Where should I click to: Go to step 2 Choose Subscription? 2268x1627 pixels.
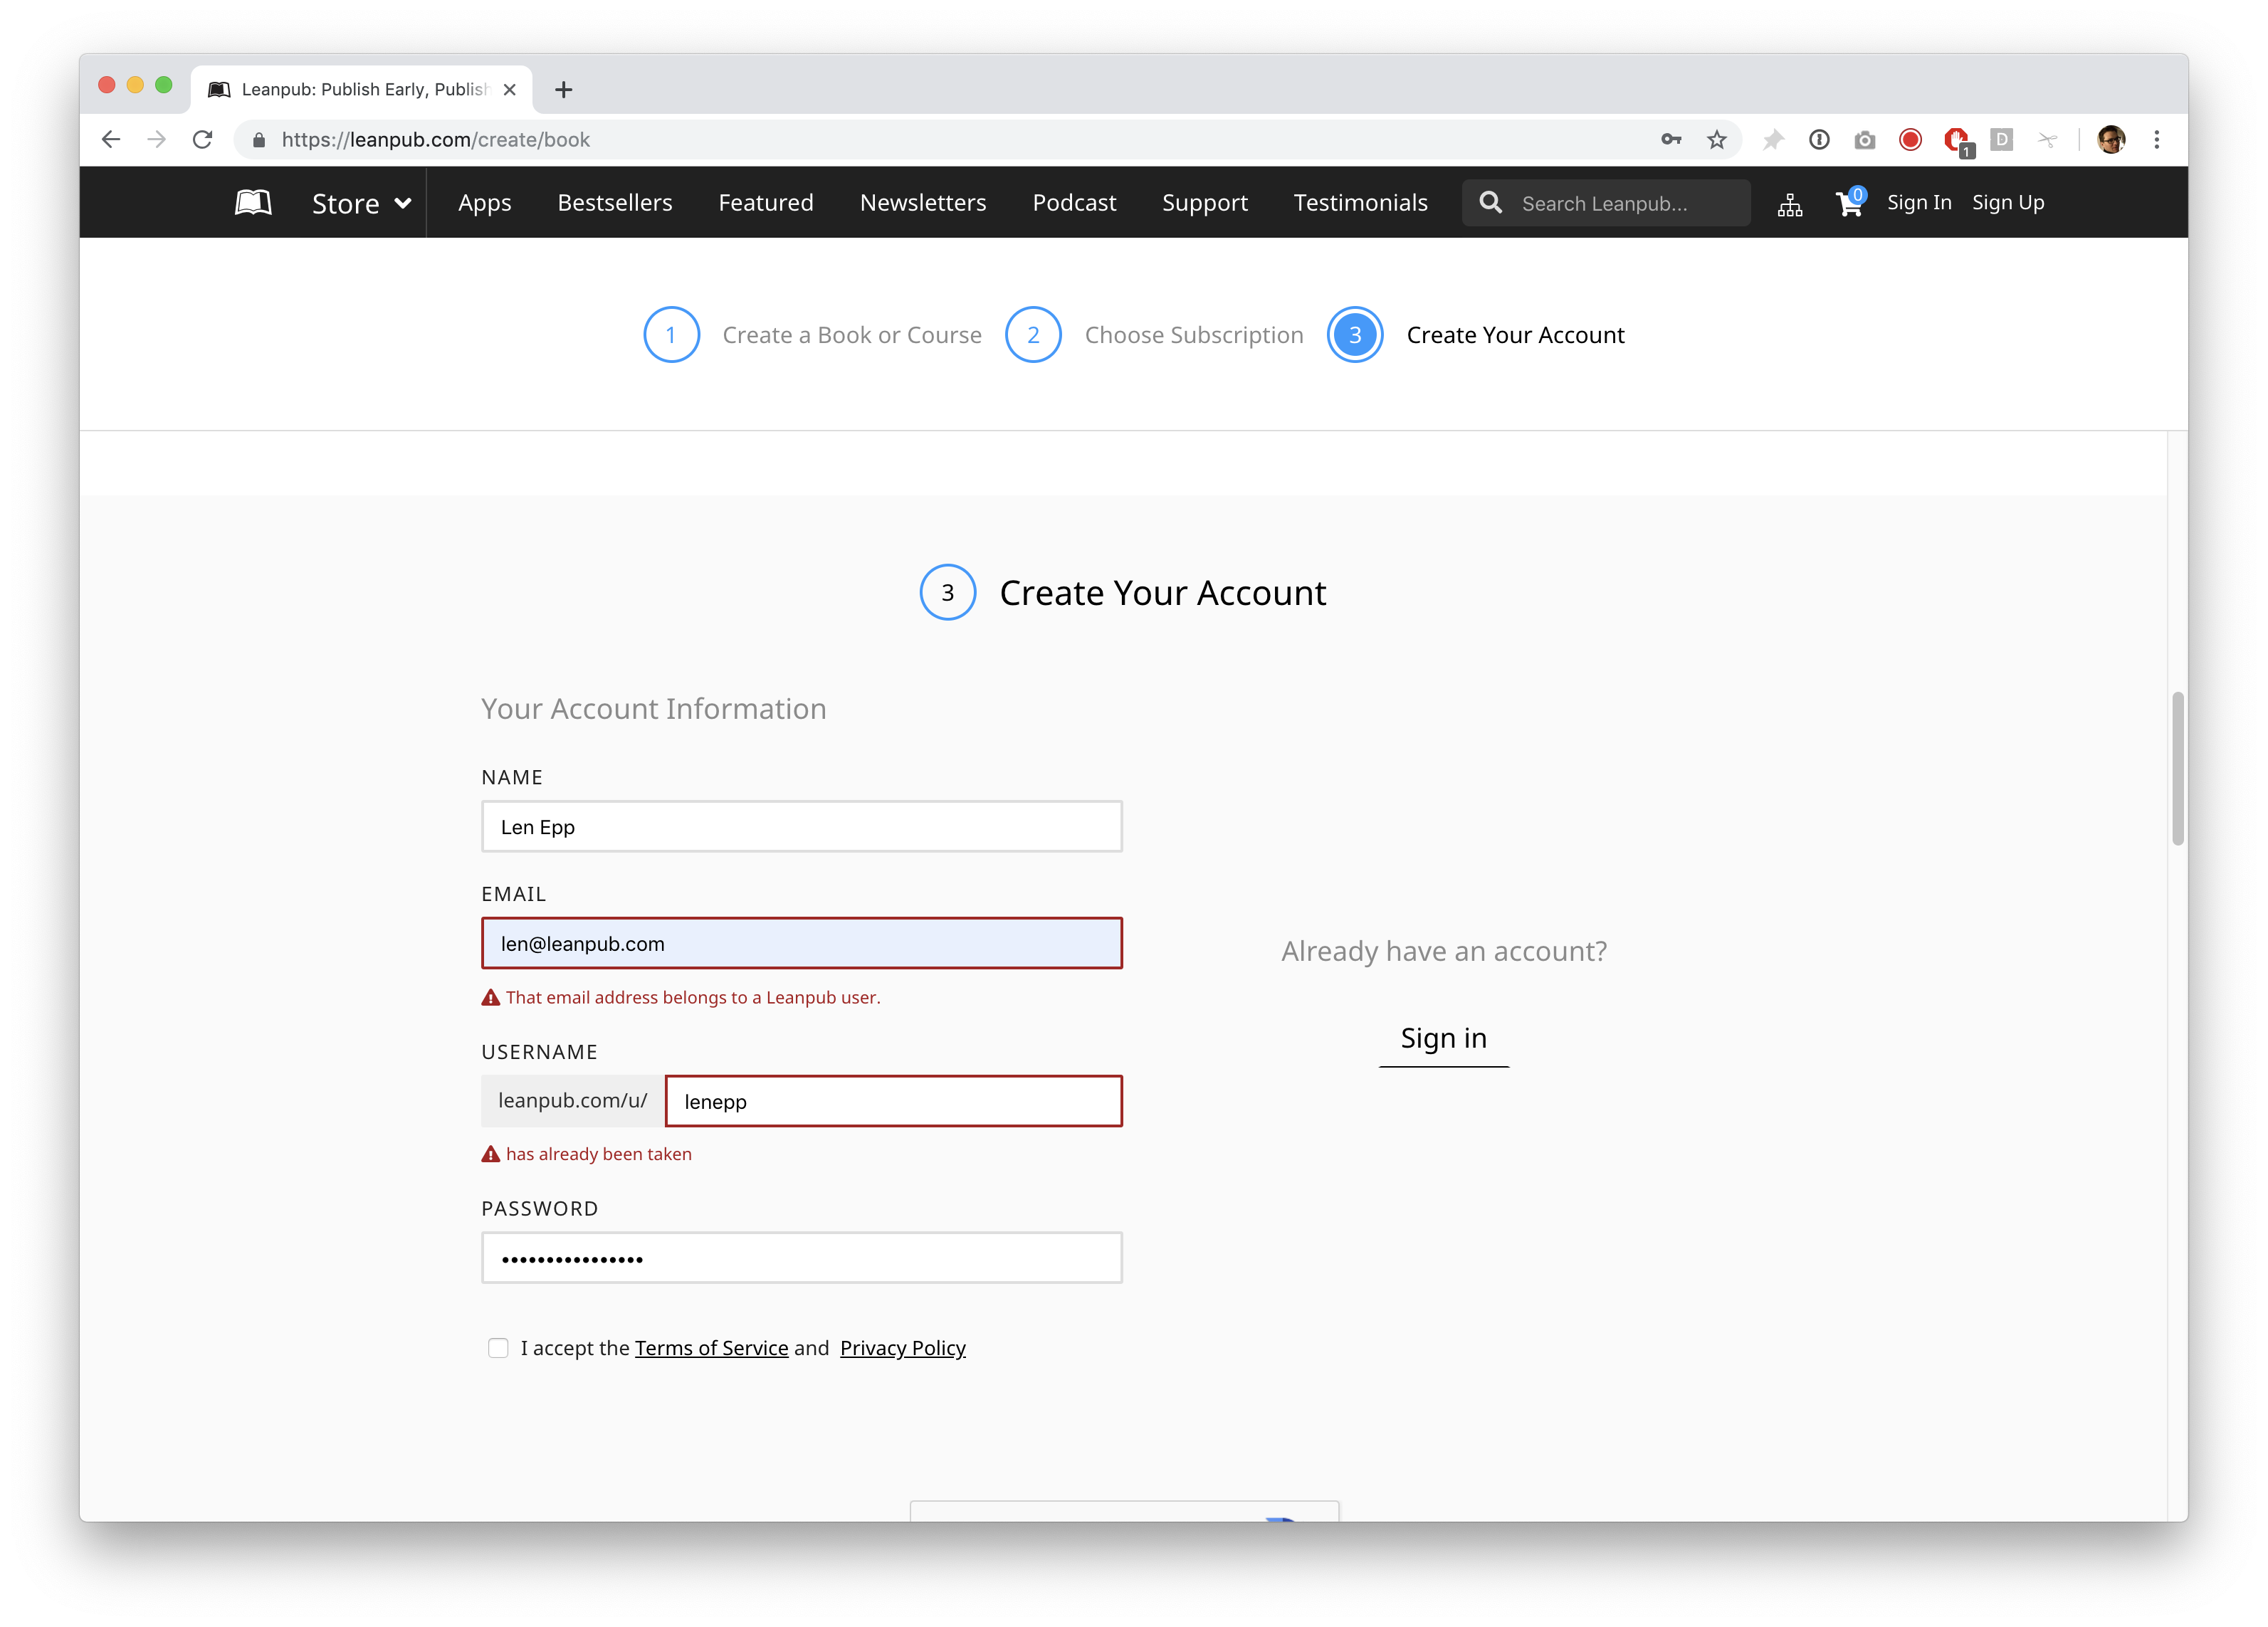tap(1154, 335)
